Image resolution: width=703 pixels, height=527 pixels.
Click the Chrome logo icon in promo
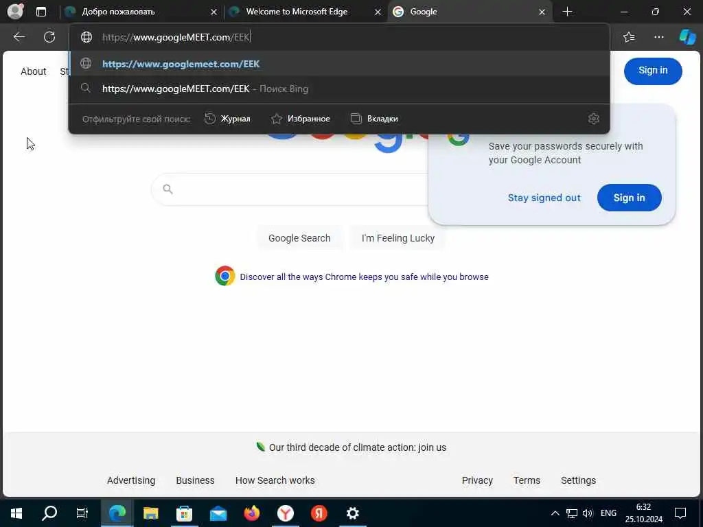224,276
